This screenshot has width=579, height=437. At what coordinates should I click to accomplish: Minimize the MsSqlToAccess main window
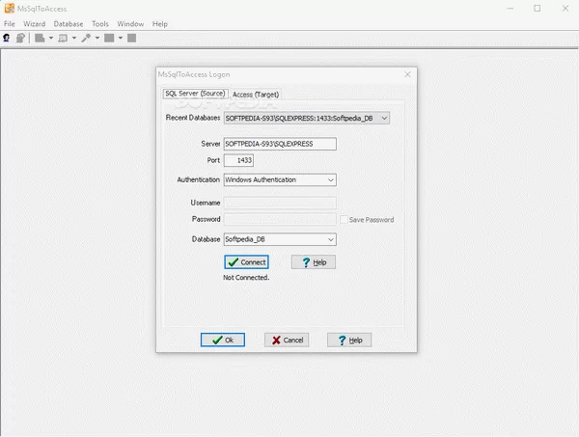coord(510,8)
